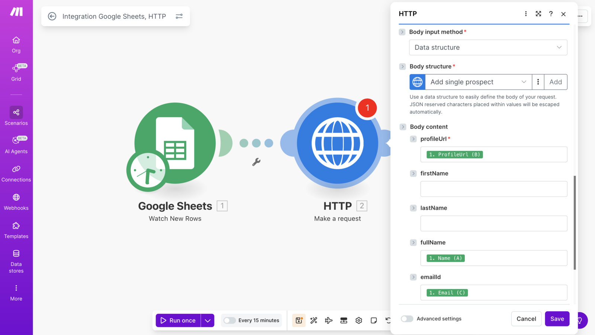
Task: Click the wrench filter icon between modules
Action: 256,162
